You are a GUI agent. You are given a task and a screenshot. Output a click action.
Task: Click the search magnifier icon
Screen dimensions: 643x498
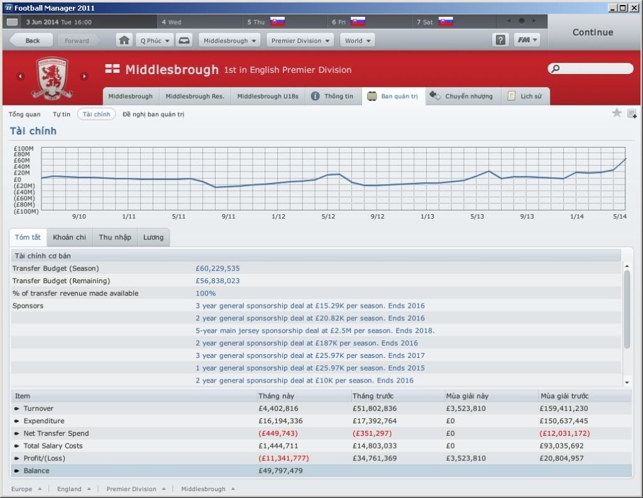556,68
